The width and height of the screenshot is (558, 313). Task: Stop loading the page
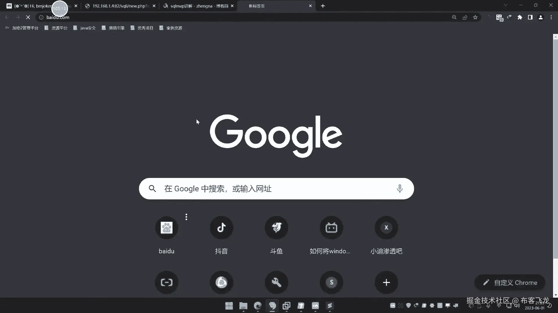coord(28,17)
